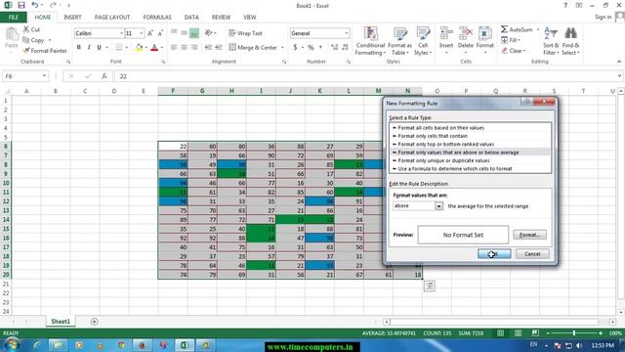Click the formula bar input

(x=366, y=76)
